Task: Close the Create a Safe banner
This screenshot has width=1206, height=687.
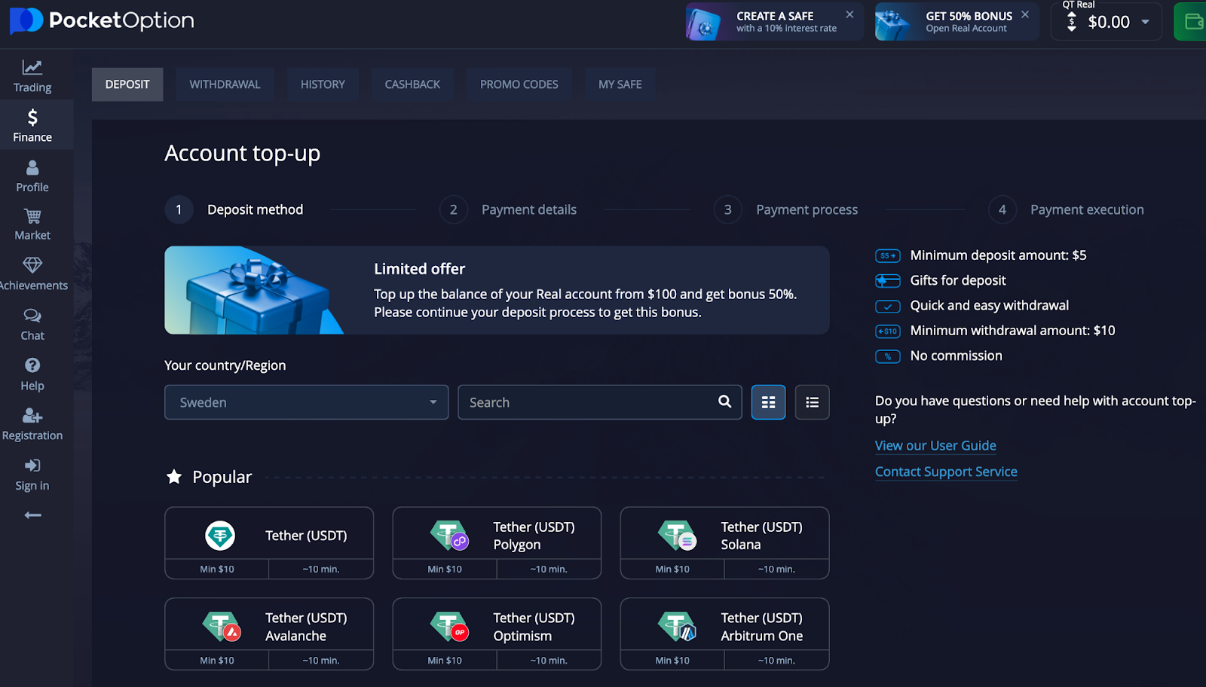Action: coord(849,14)
